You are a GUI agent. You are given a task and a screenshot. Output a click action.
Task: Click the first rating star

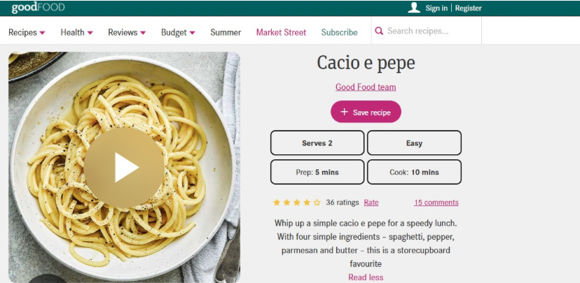[x=277, y=203]
